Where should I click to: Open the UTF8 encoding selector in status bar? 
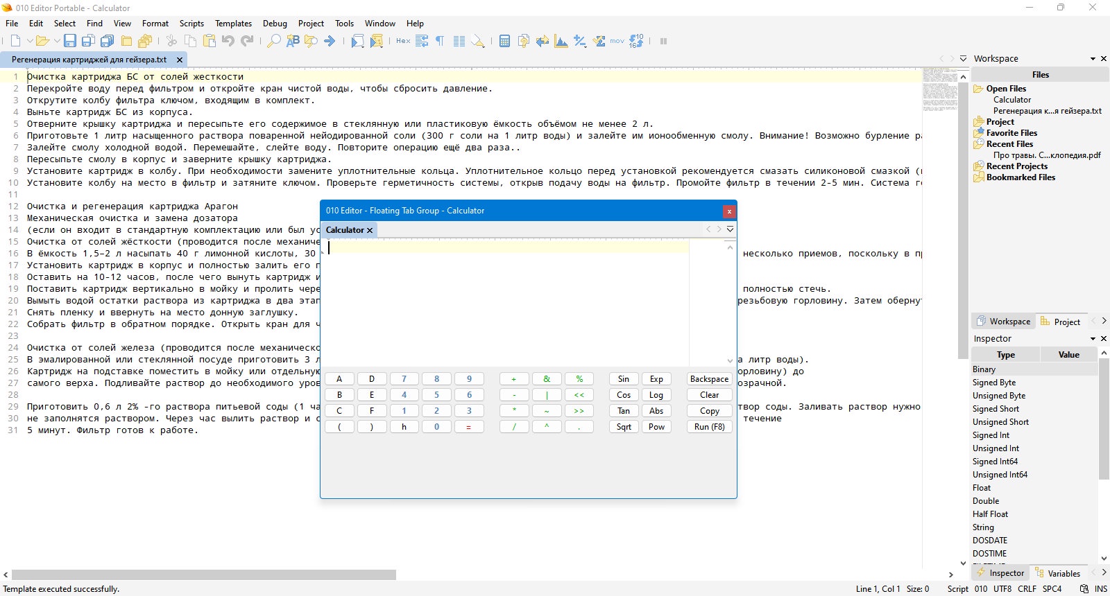click(x=1002, y=589)
